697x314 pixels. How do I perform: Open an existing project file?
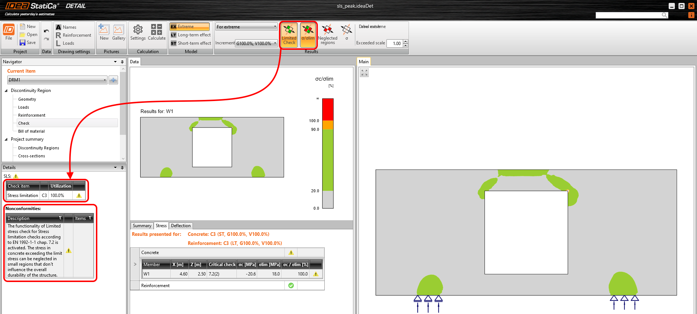[x=28, y=35]
